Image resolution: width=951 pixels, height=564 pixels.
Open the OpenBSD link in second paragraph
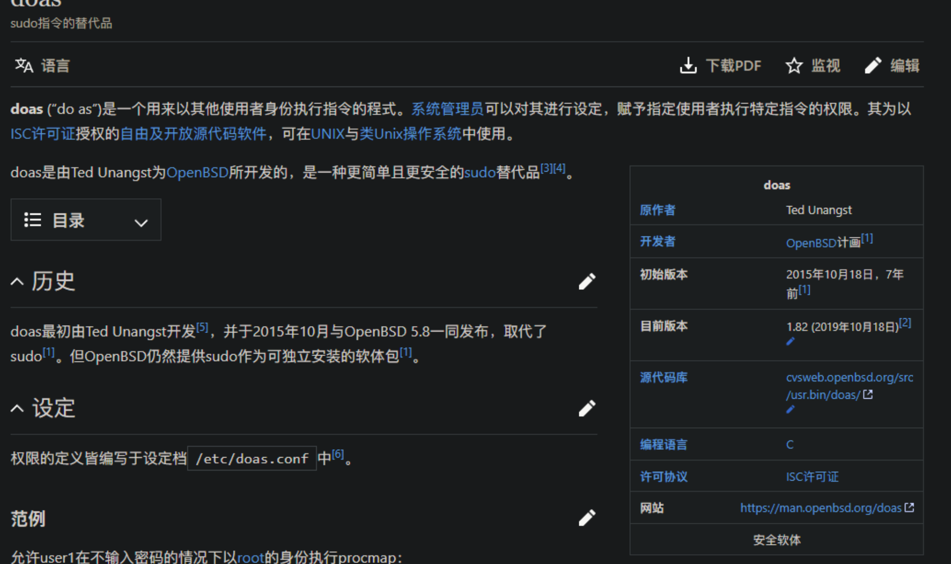(x=198, y=173)
